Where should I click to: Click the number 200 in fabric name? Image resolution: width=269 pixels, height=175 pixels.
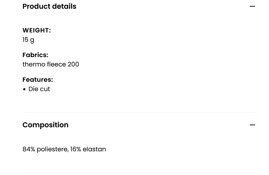click(x=73, y=64)
